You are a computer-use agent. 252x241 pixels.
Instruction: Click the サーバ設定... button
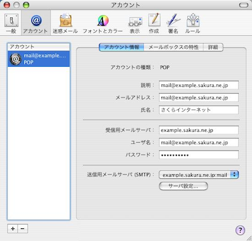(183, 186)
